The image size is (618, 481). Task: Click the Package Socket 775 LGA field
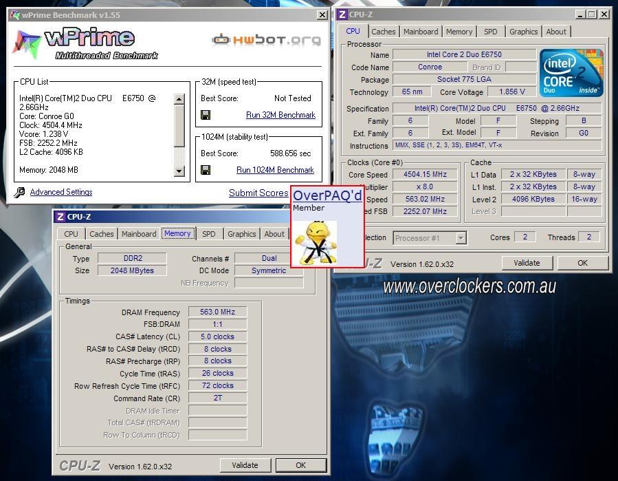click(464, 79)
